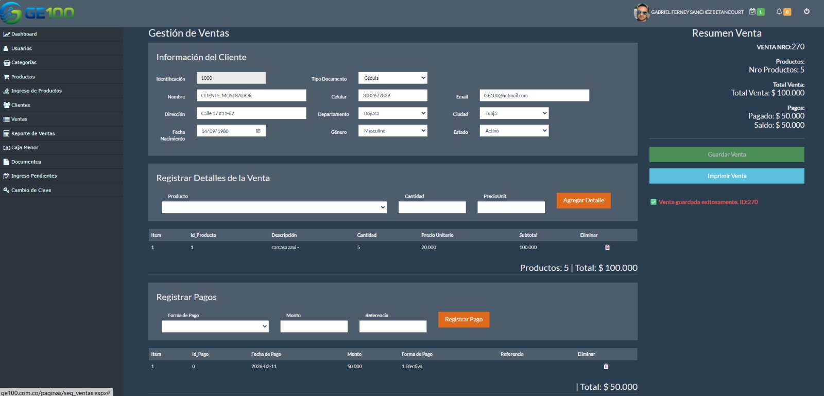
Task: Select Ingreso de Productos in sidebar
Action: (36, 91)
